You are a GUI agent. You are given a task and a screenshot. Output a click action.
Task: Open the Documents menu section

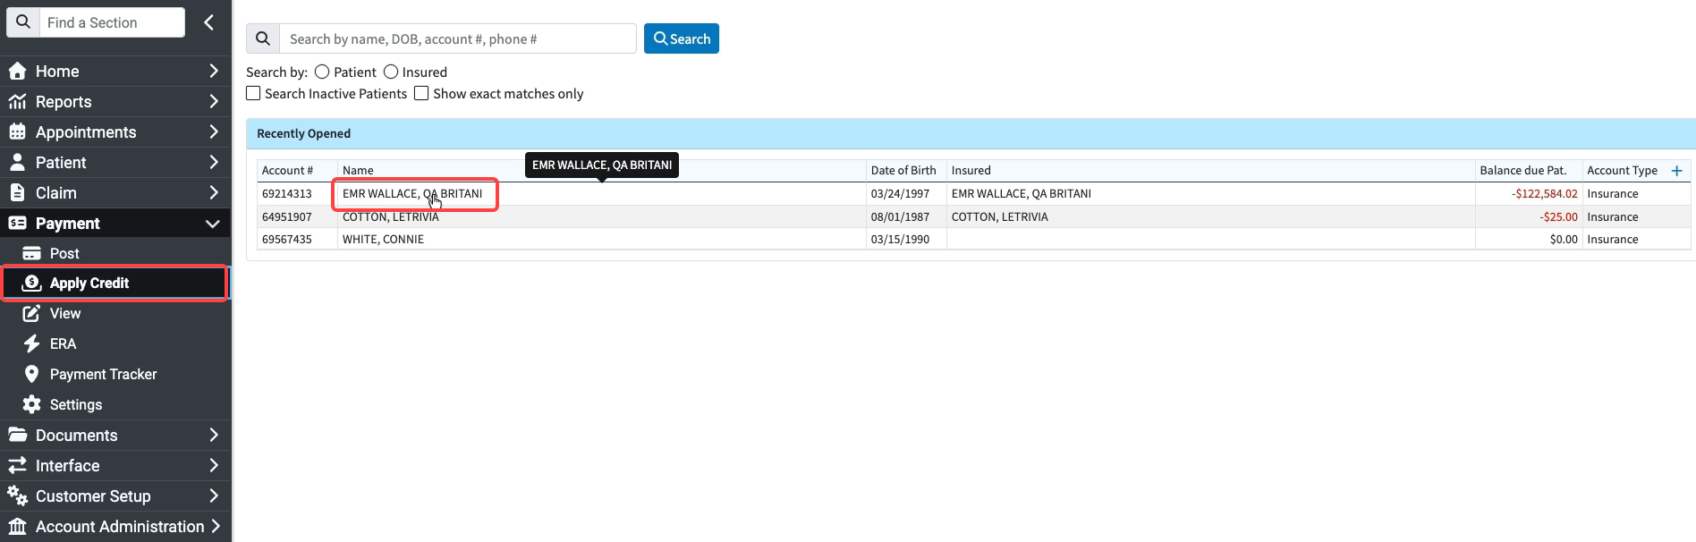77,436
